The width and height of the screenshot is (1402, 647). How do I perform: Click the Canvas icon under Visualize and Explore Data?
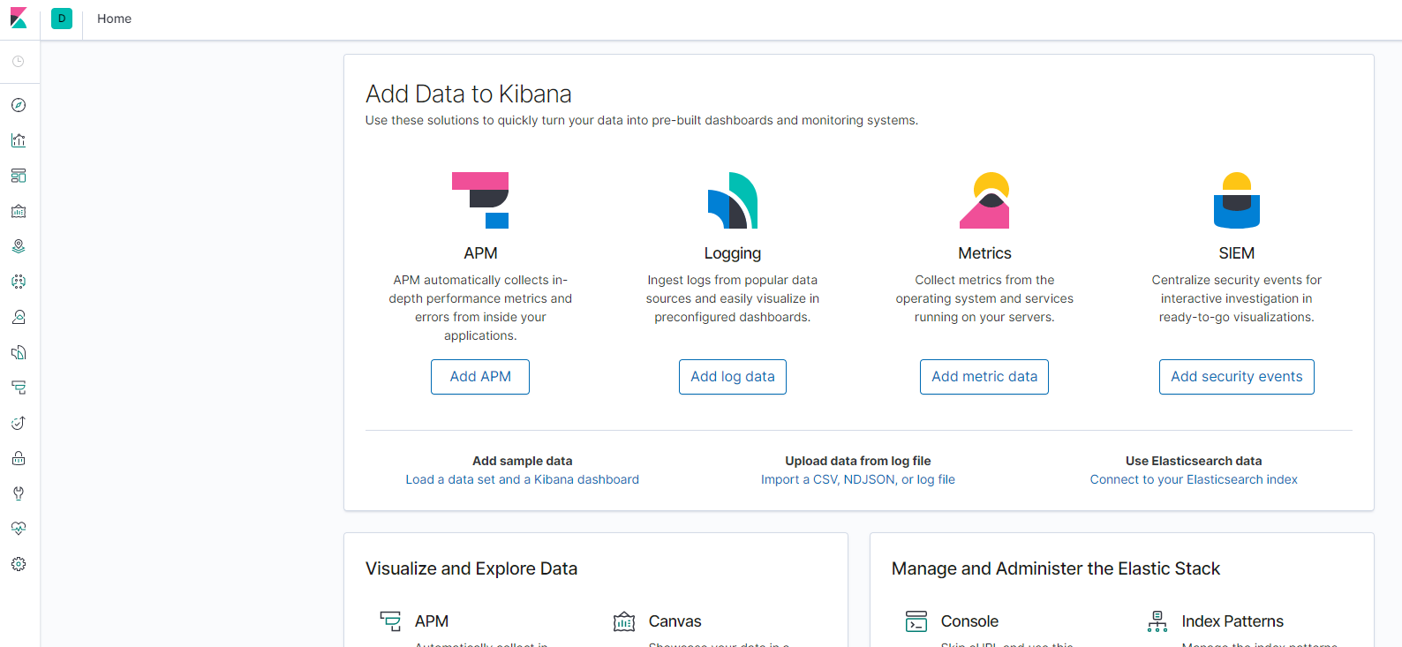(x=624, y=621)
